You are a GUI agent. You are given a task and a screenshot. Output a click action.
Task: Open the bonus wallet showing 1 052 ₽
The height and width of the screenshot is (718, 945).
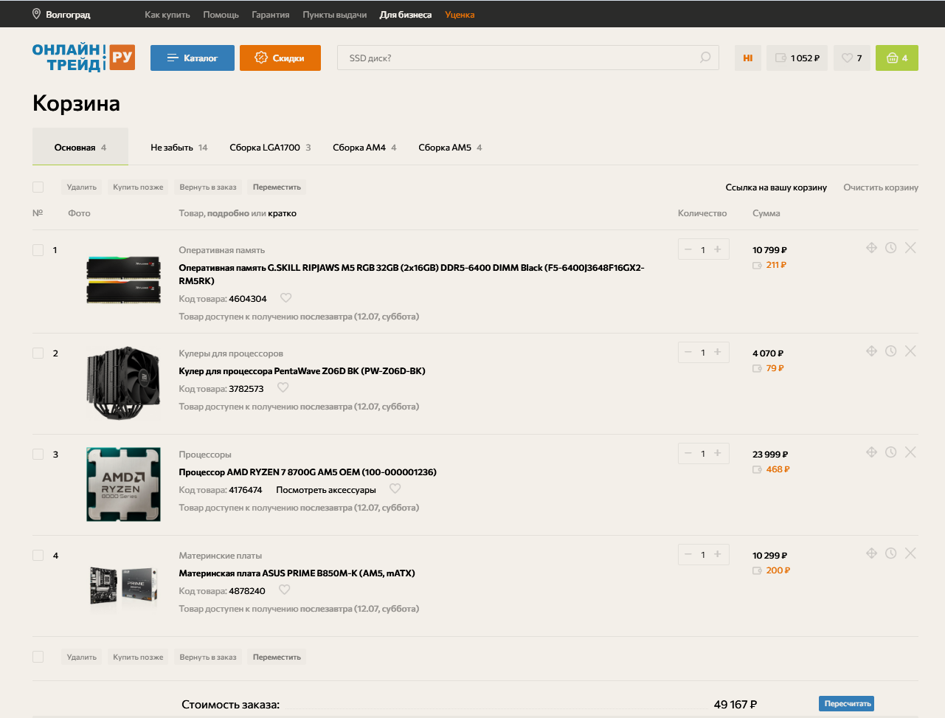coord(797,58)
